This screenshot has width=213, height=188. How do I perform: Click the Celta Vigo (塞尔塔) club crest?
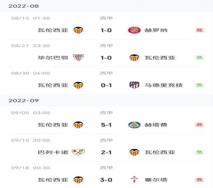click(134, 179)
